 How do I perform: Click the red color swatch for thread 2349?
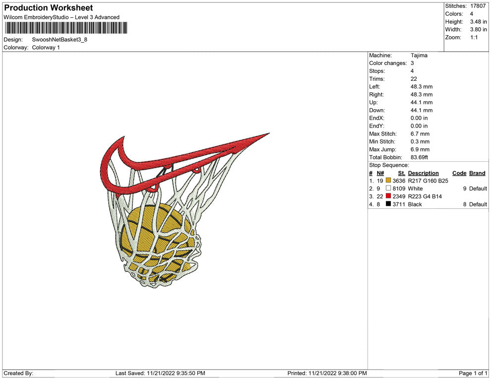[x=388, y=196]
